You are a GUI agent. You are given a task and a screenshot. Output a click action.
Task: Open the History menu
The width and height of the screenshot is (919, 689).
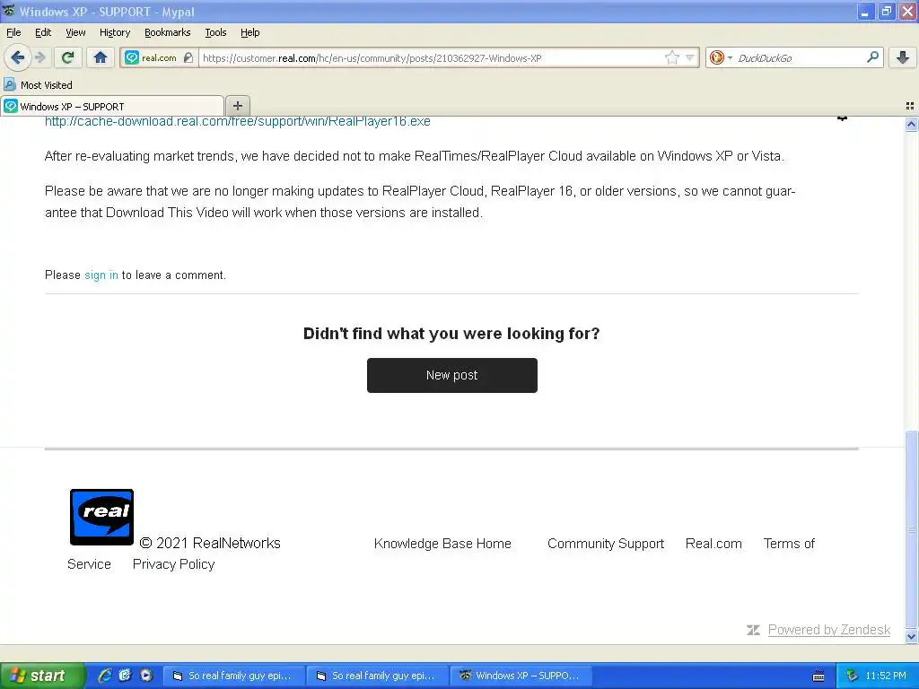click(x=115, y=33)
